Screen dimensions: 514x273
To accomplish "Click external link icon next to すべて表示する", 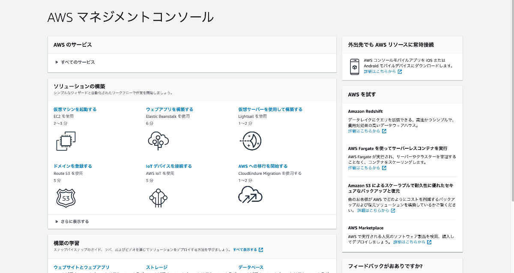I will click(261, 249).
